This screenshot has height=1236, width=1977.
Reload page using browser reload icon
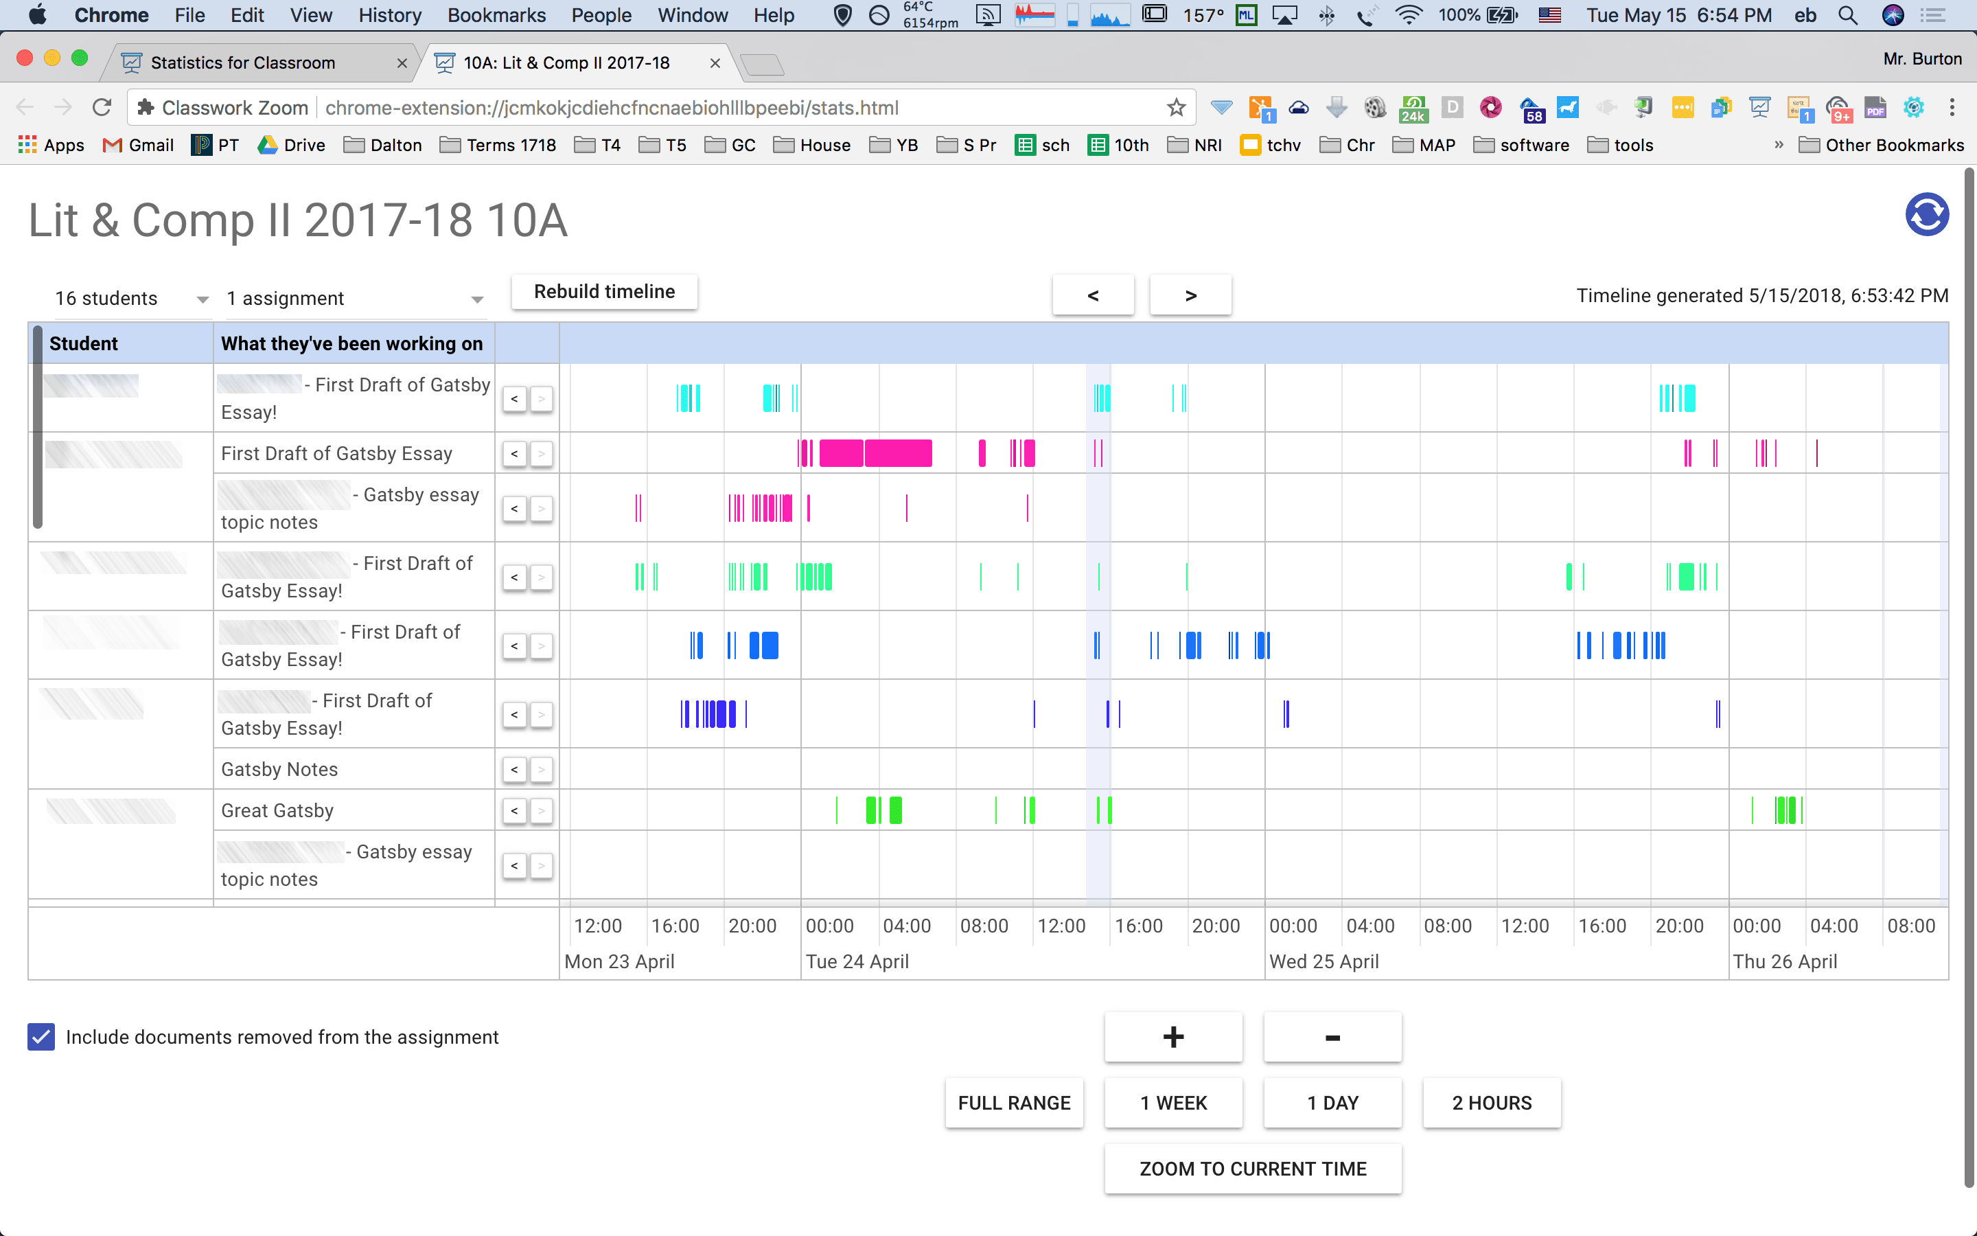click(102, 107)
